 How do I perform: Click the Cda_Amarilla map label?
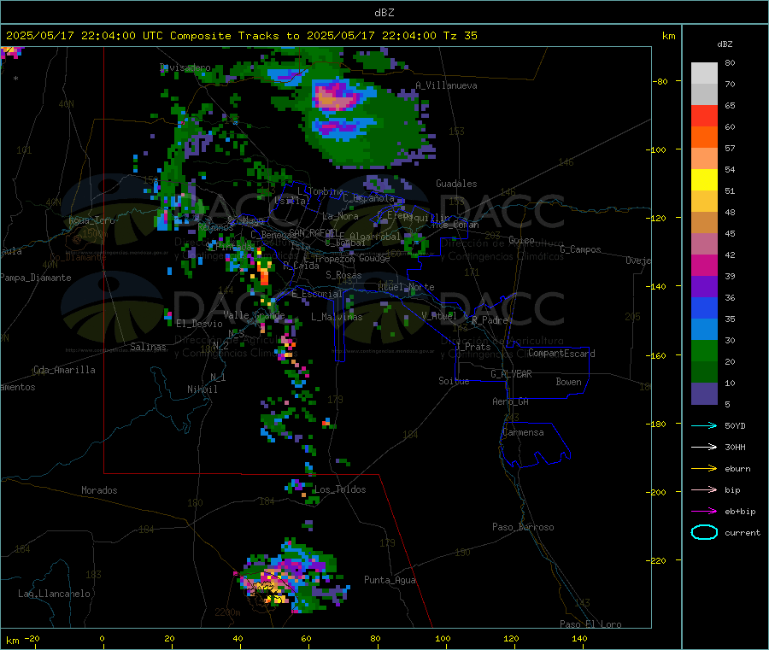click(64, 370)
